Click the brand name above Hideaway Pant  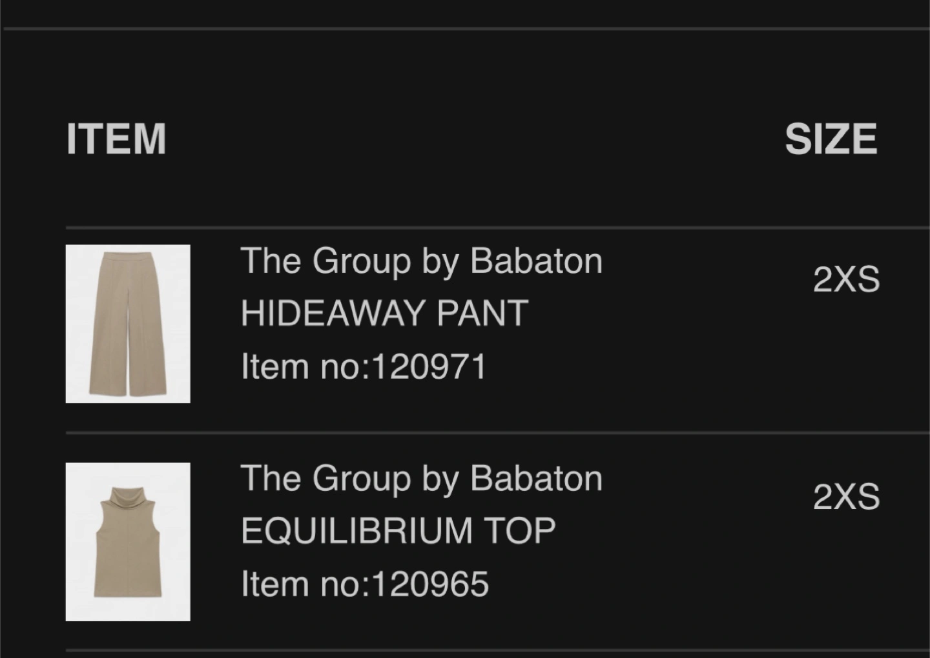point(421,261)
